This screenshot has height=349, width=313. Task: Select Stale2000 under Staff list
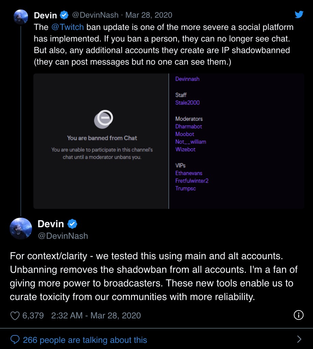pyautogui.click(x=188, y=103)
